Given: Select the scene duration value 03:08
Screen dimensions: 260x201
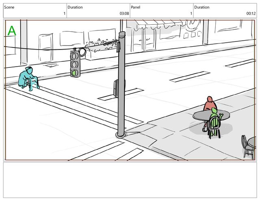Looking at the screenshot, I should pos(124,13).
